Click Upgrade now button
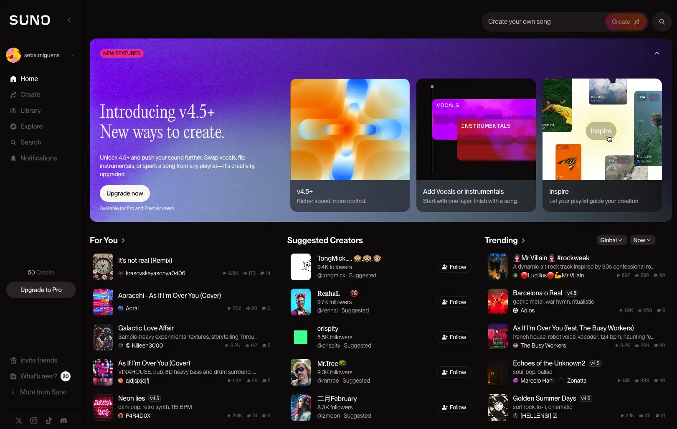 pos(124,193)
